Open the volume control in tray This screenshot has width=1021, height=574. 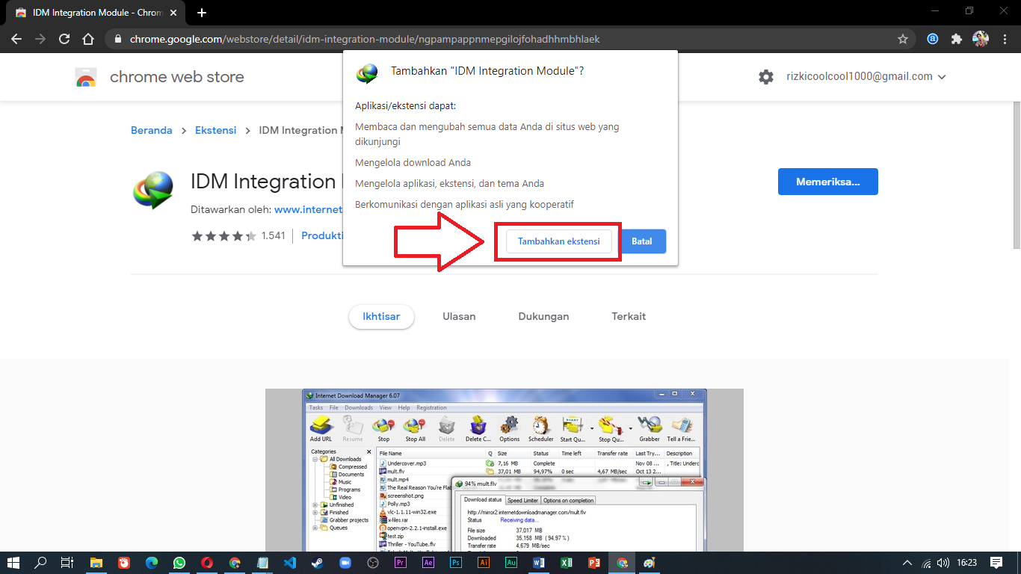coord(944,563)
